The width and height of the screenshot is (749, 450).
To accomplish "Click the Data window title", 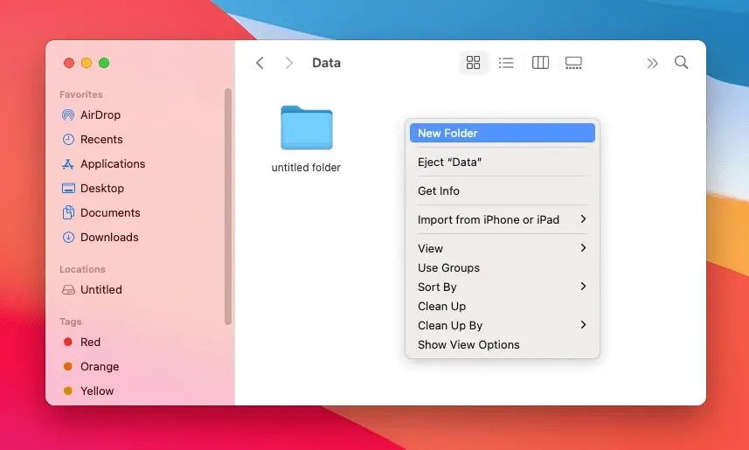I will [326, 63].
